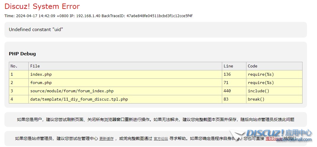The height and width of the screenshot is (147, 317).
Task: Select the index.php file row
Action: click(x=41, y=74)
